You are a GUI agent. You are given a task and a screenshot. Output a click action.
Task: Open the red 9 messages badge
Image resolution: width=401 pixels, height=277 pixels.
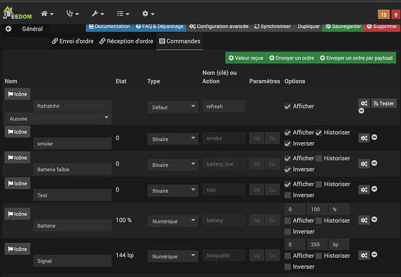[396, 15]
